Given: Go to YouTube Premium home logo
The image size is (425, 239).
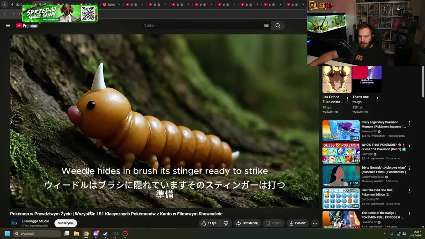Looking at the screenshot, I should click(x=27, y=26).
